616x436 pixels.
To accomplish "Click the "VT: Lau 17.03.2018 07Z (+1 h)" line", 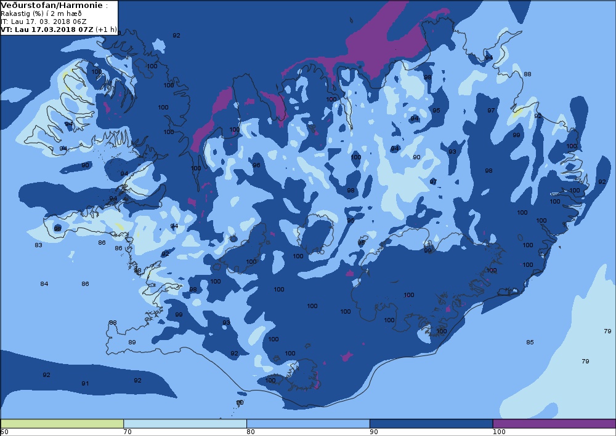I will click(x=59, y=30).
